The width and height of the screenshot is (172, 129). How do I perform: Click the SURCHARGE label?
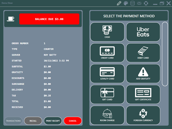[x=18, y=84]
